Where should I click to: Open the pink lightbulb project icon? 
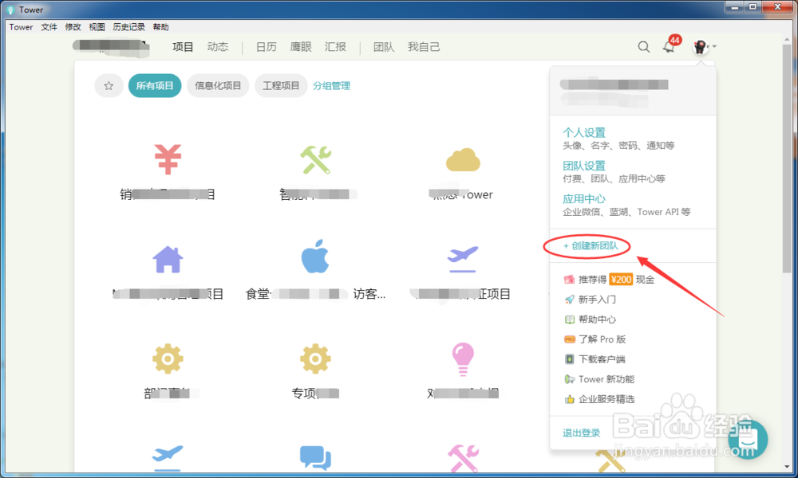pyautogui.click(x=463, y=358)
